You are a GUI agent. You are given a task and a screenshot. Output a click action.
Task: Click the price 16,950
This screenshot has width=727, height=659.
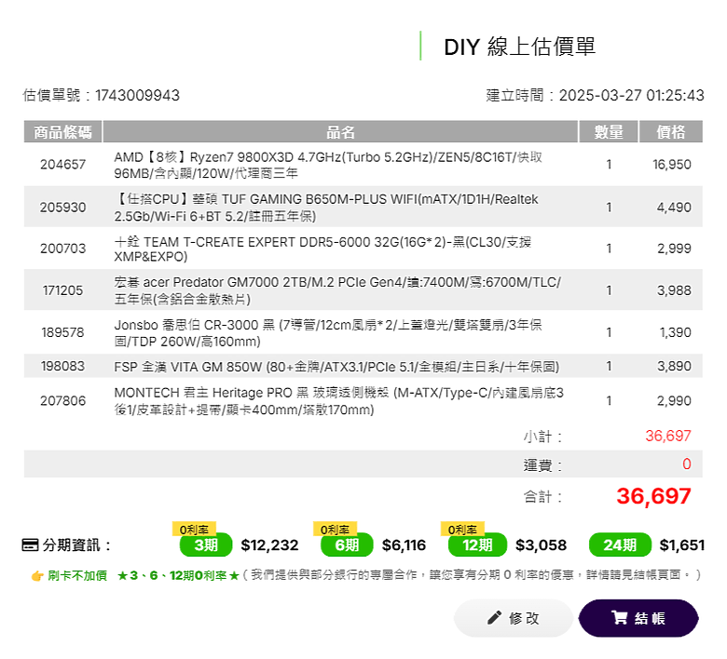pyautogui.click(x=672, y=165)
